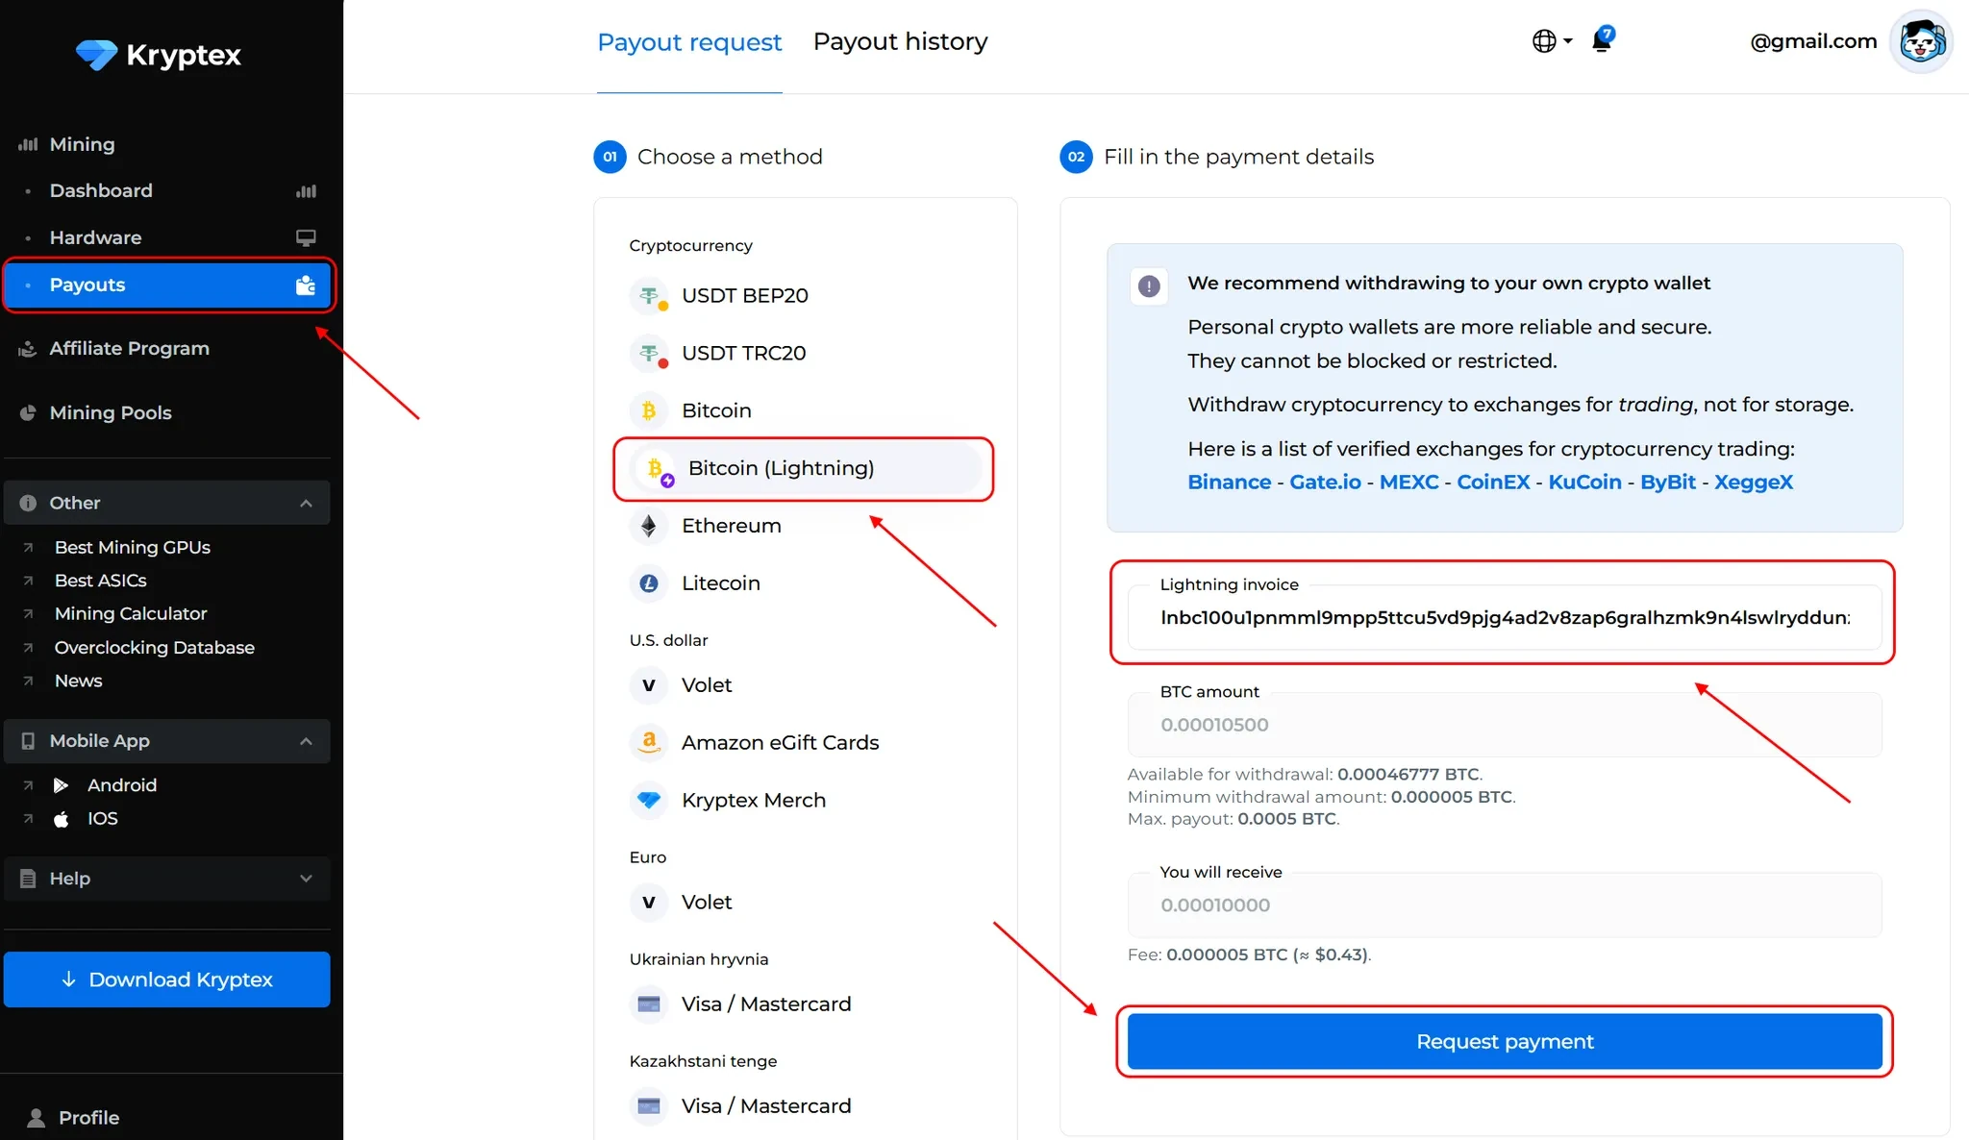Select Kryptex Merch payout option
This screenshot has width=1969, height=1140.
pos(753,800)
